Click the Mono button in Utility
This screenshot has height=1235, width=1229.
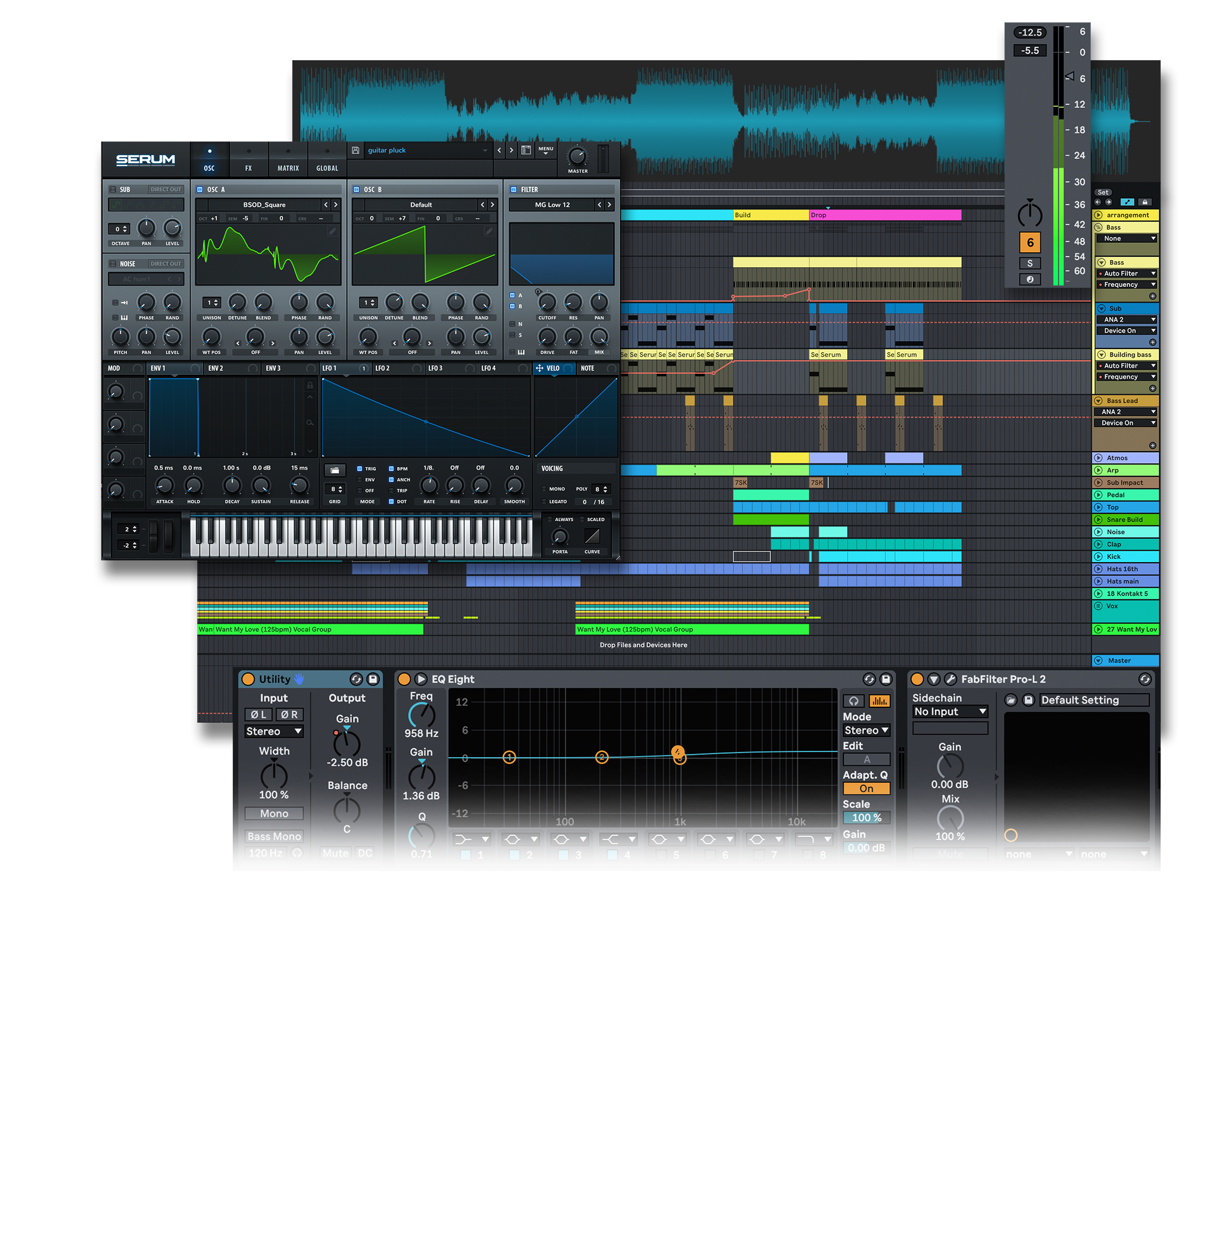[274, 814]
